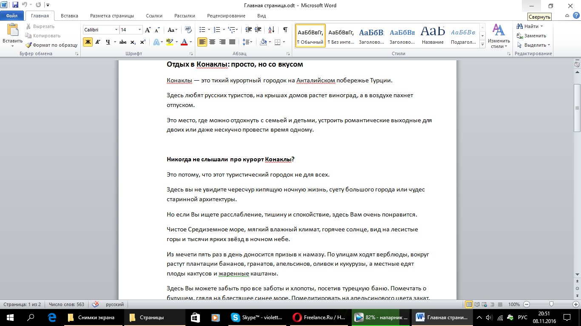Screen dimensions: 581x326
Task: Customize the Quick Access toolbar dropdown
Action: pyautogui.click(x=47, y=6)
